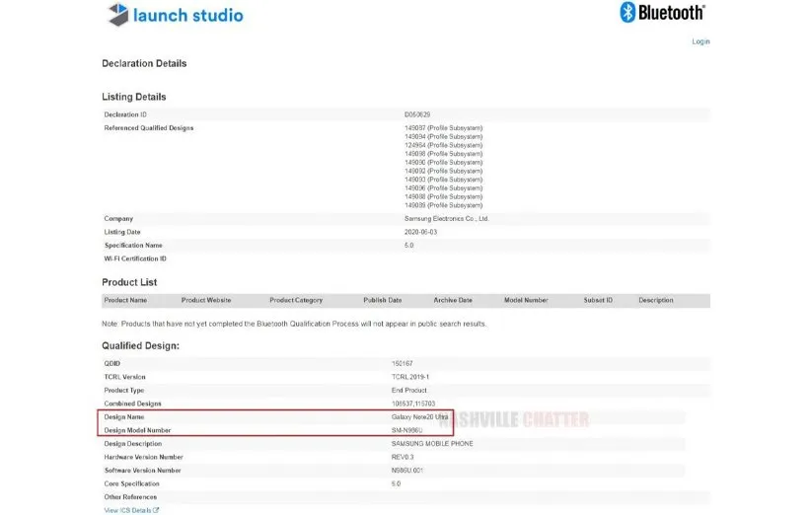Image resolution: width=811 pixels, height=515 pixels.
Task: Click the Galaxy Note20 Ultra design name value
Action: [421, 417]
